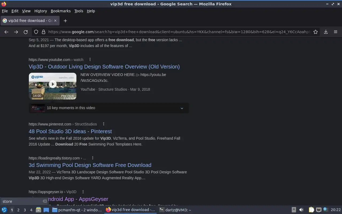Bookmark this page with star icon
This screenshot has width=342, height=214.
point(316,32)
